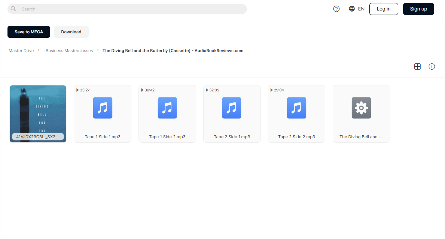Click The Diving Bell and the Butterfly breadcrumb
The height and width of the screenshot is (239, 445).
(173, 51)
